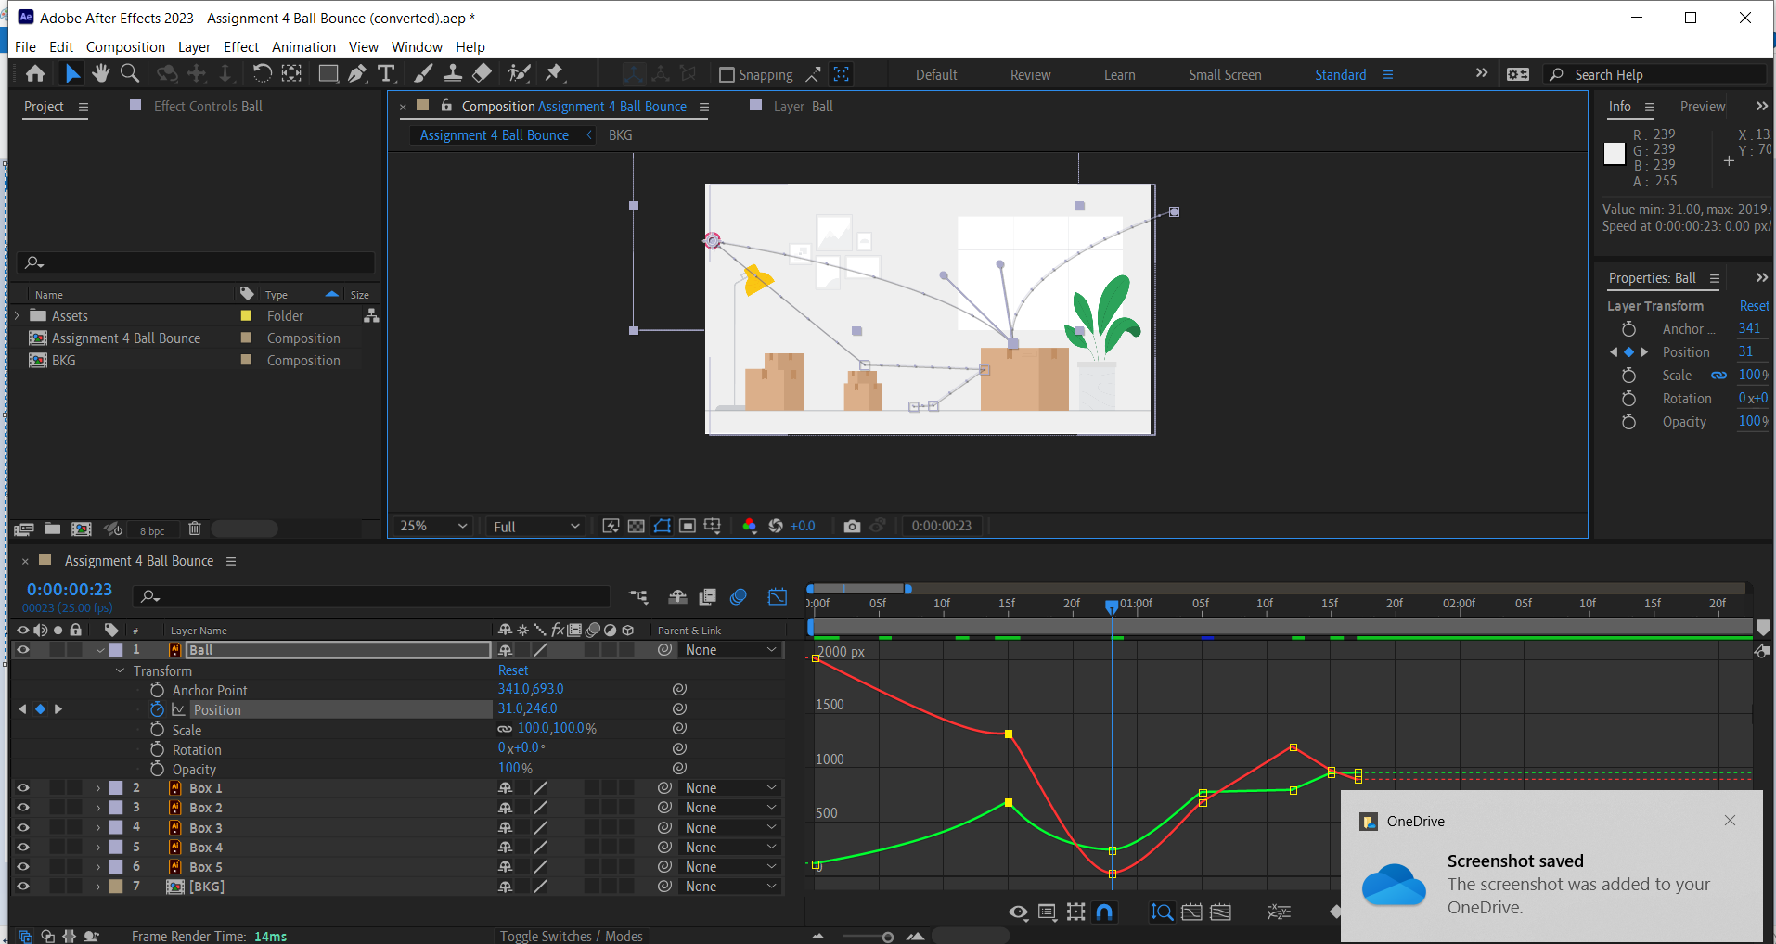Screen dimensions: 1776x944
Task: Open the Animation menu
Action: point(303,46)
